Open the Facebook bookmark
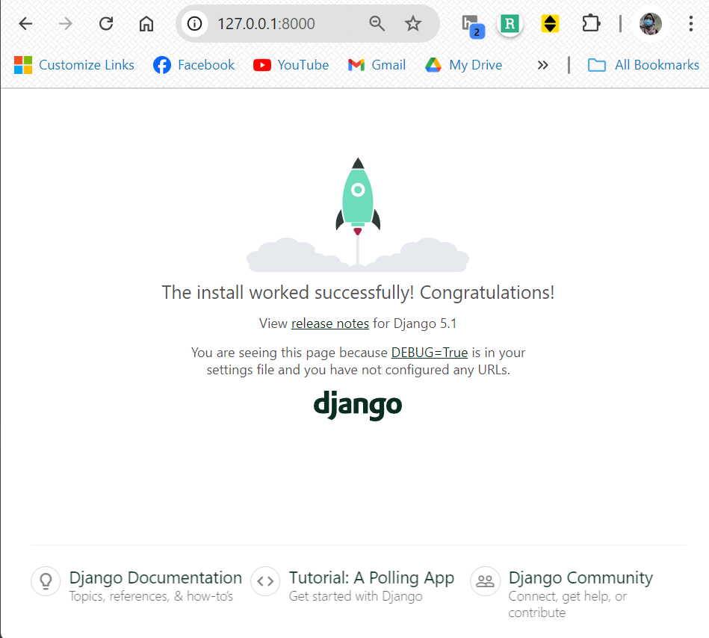 click(193, 65)
